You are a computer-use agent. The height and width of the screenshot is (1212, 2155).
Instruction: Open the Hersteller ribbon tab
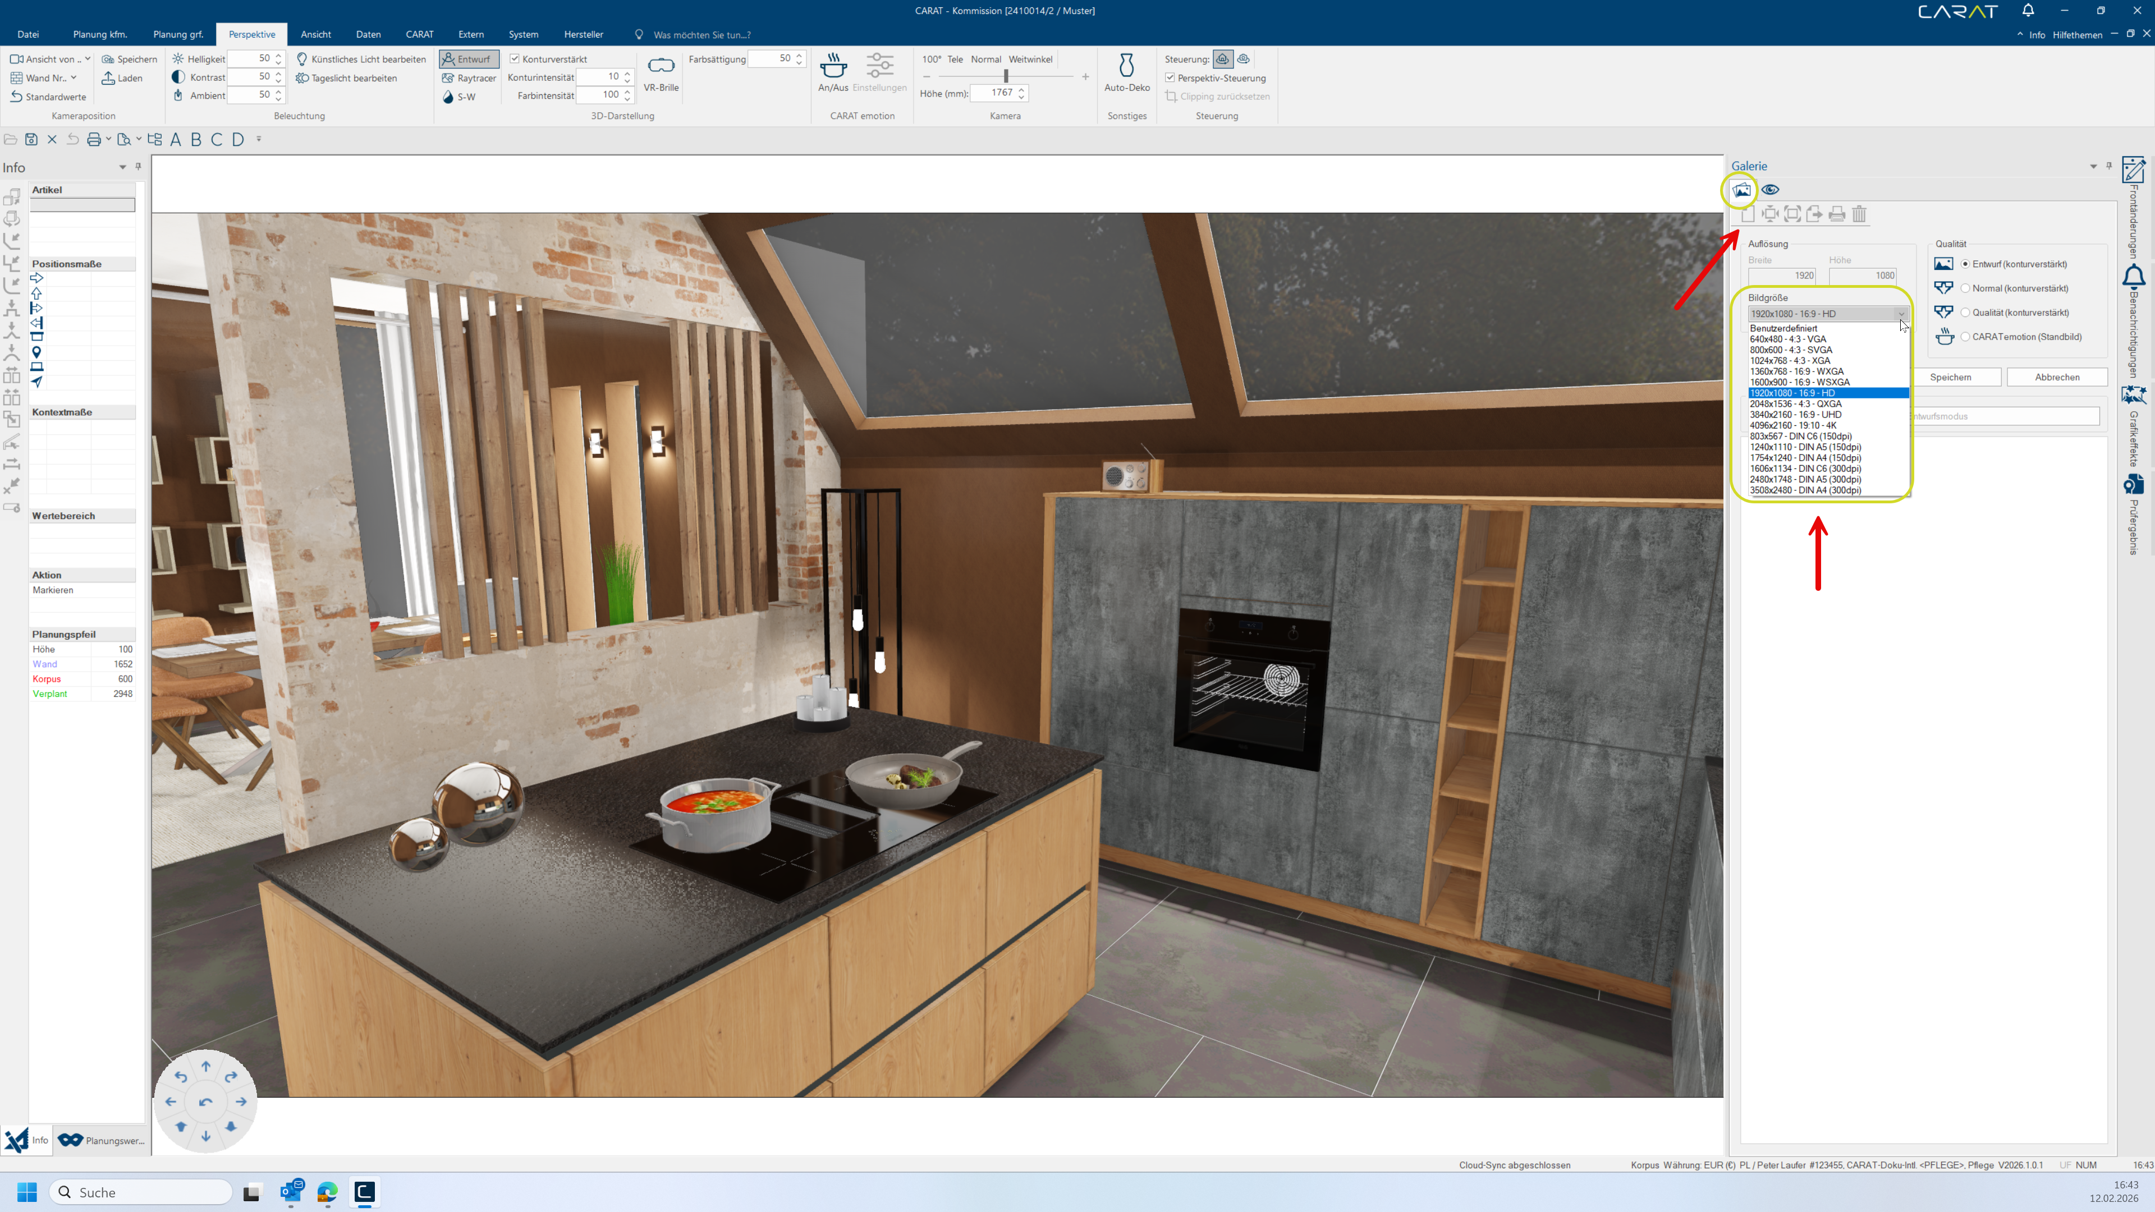pyautogui.click(x=583, y=34)
